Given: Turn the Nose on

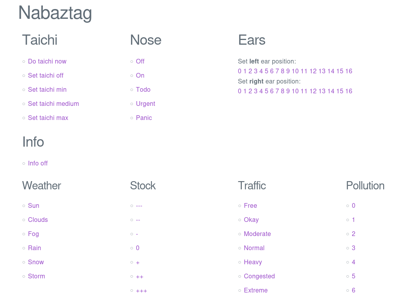Looking at the screenshot, I should coord(140,75).
